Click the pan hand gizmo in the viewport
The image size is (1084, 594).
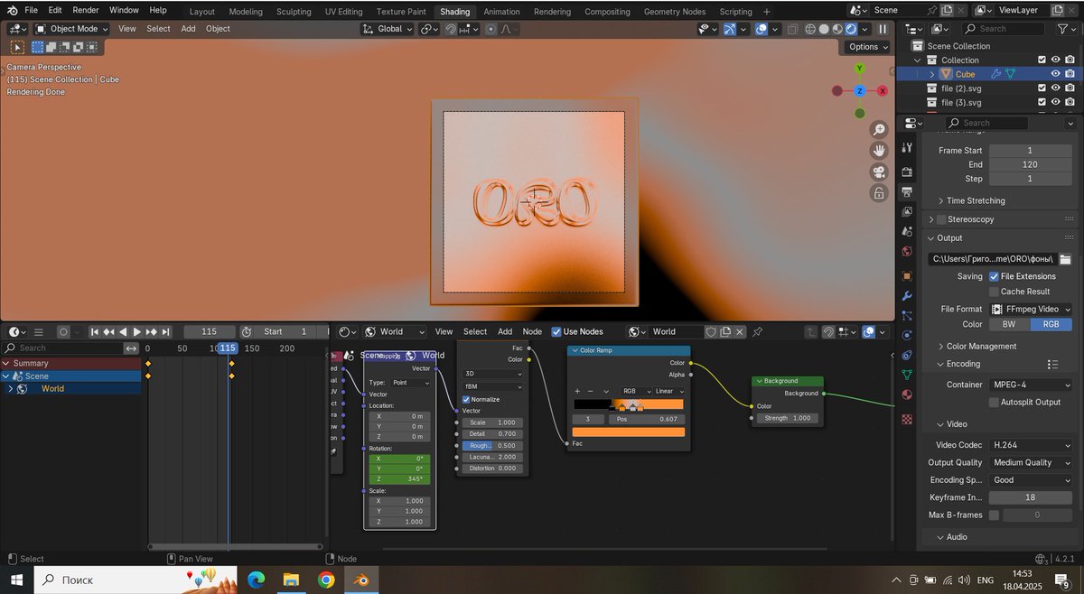(x=878, y=151)
